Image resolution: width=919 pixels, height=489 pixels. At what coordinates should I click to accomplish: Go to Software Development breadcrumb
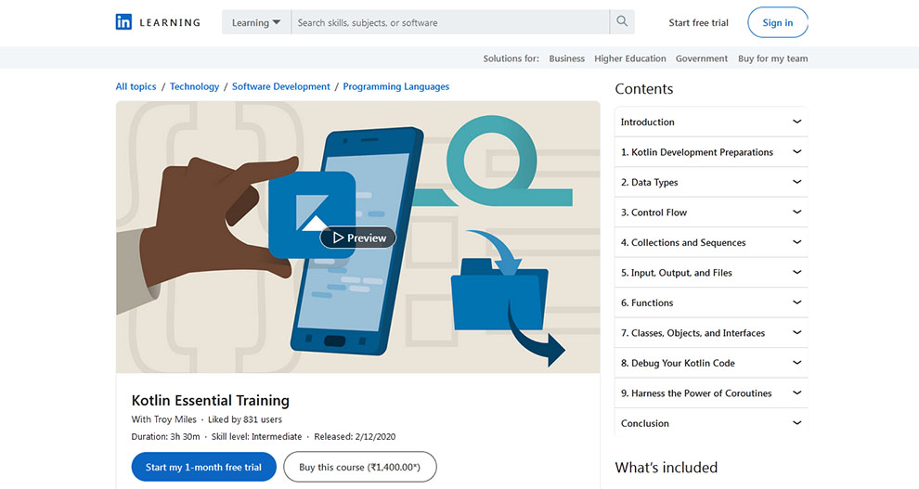(281, 86)
